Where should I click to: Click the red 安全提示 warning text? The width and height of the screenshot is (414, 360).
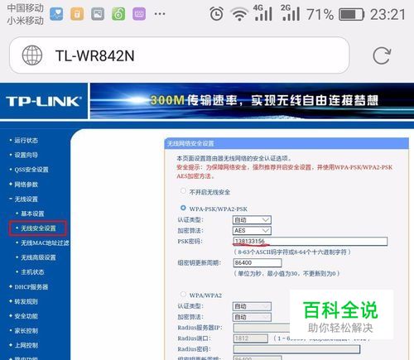click(x=284, y=171)
